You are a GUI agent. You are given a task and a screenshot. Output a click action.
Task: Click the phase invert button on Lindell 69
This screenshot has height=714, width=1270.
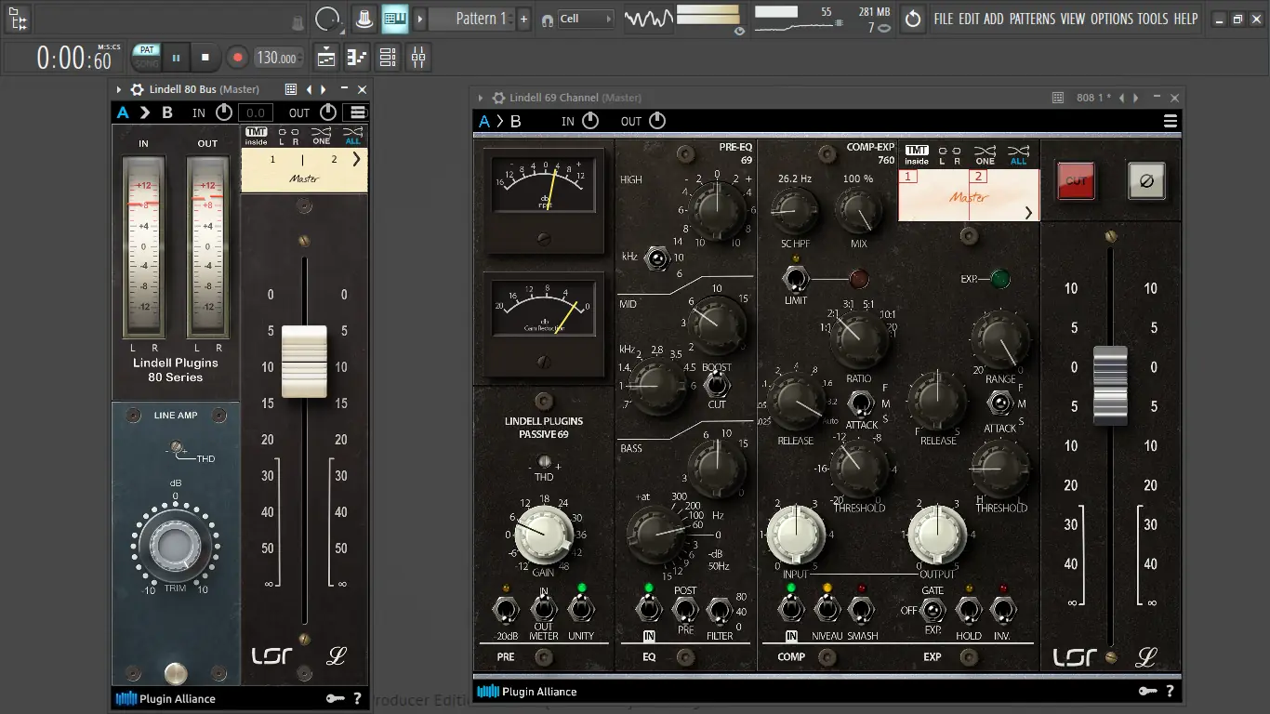(1145, 181)
